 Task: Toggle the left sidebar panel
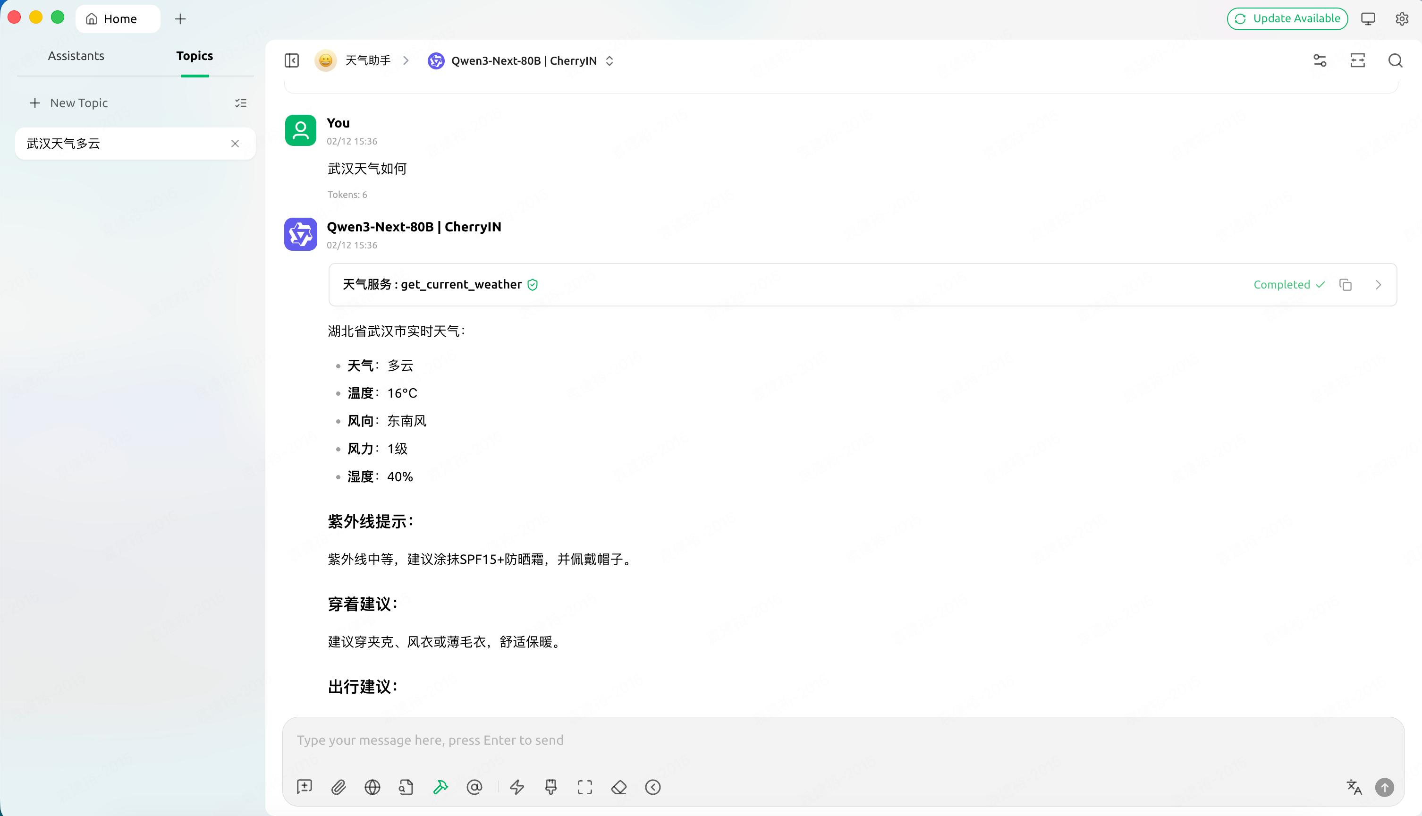292,60
